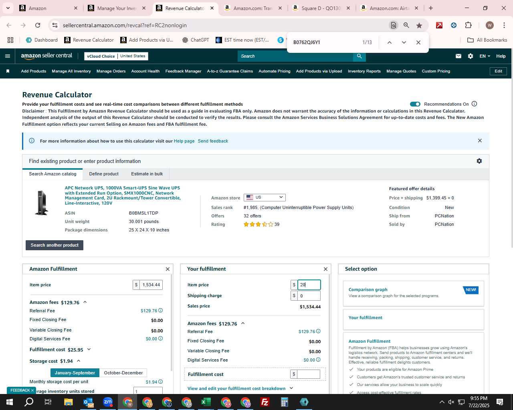Open the EN language dropdown
The height and width of the screenshot is (410, 513).
tap(485, 56)
